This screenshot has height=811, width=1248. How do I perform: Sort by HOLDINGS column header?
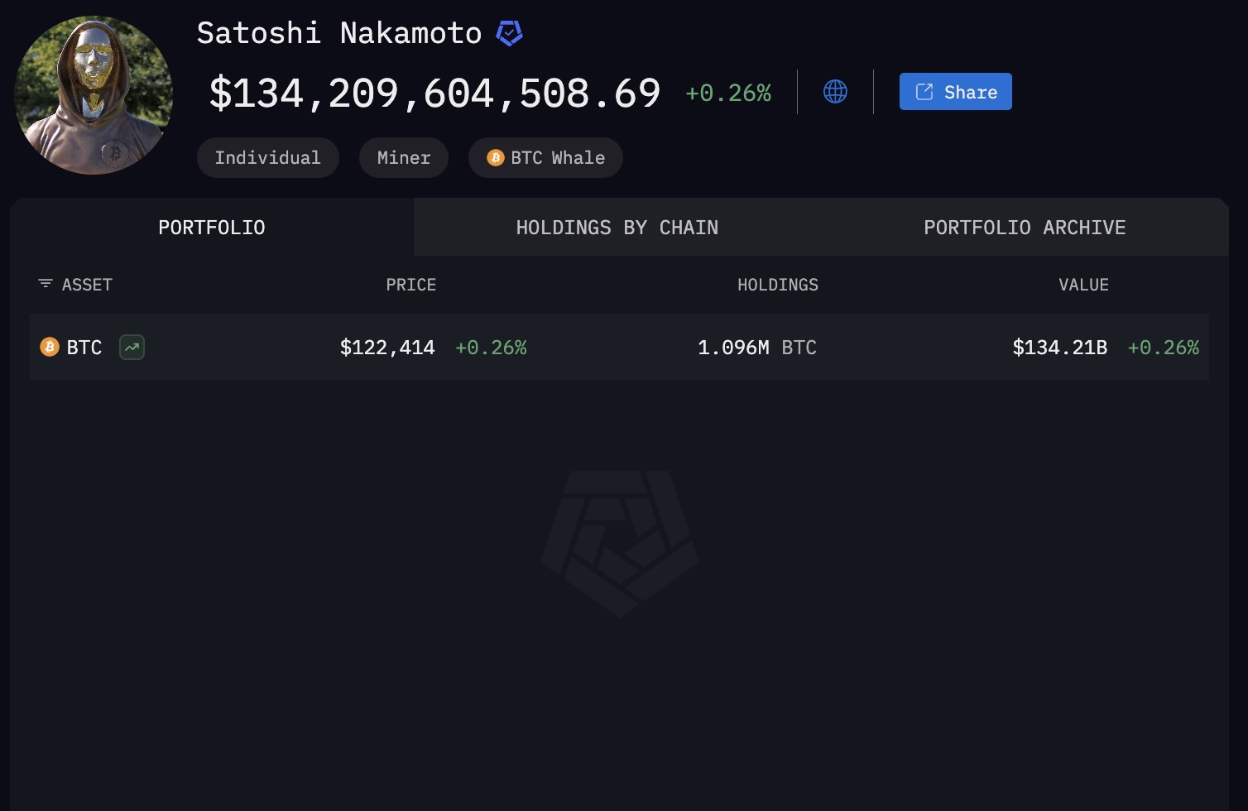click(777, 285)
